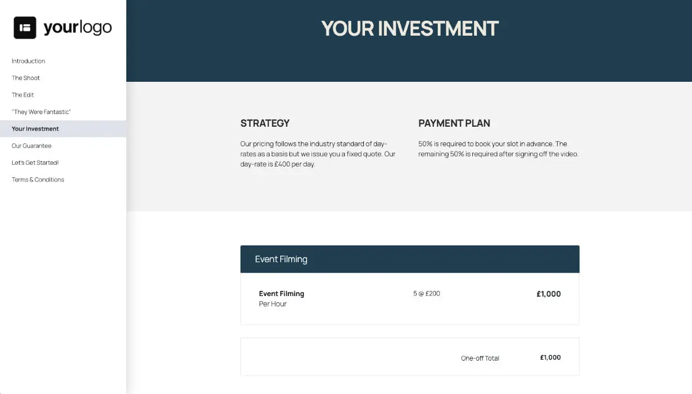
Task: Open the Our Guarantee section
Action: [x=32, y=146]
